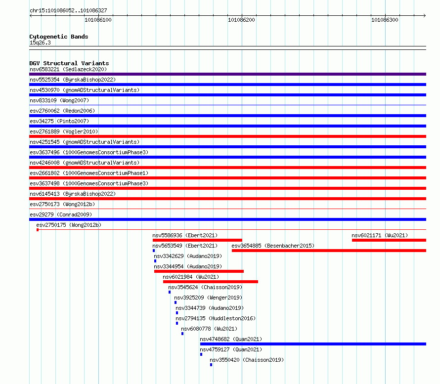Click the red nsv6021171 variant bar

(389, 240)
